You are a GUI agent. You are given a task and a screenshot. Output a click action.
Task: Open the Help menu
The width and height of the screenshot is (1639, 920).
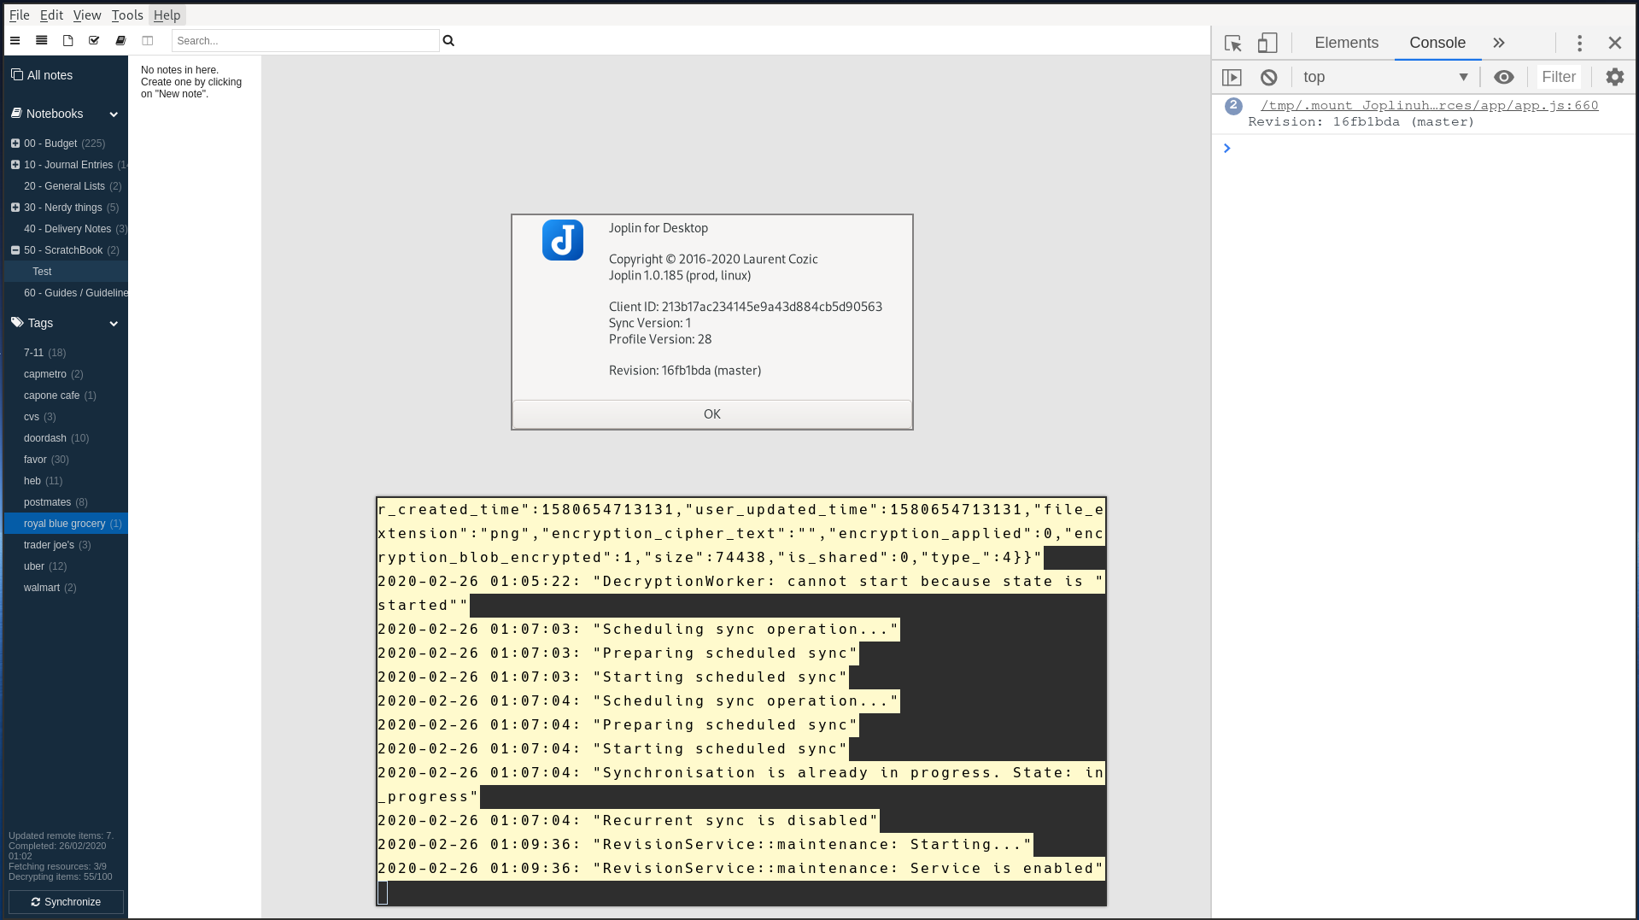point(167,15)
